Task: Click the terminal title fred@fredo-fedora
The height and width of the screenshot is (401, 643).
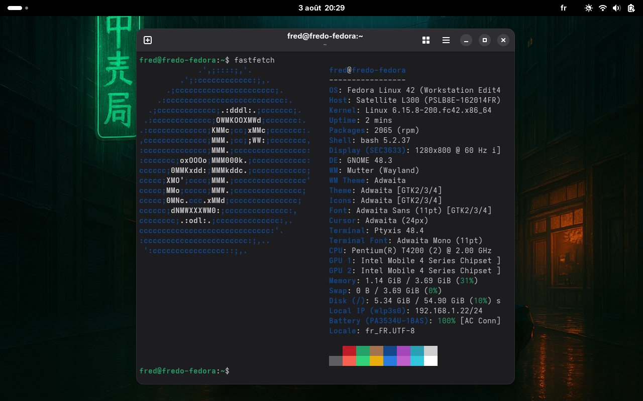Action: 325,36
